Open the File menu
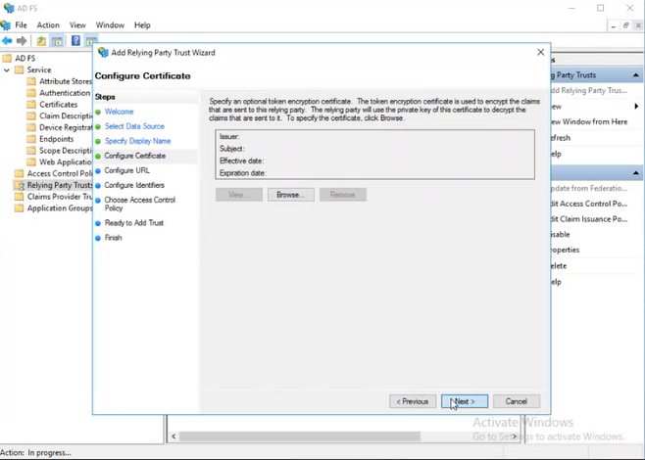645x460 pixels. click(x=21, y=25)
